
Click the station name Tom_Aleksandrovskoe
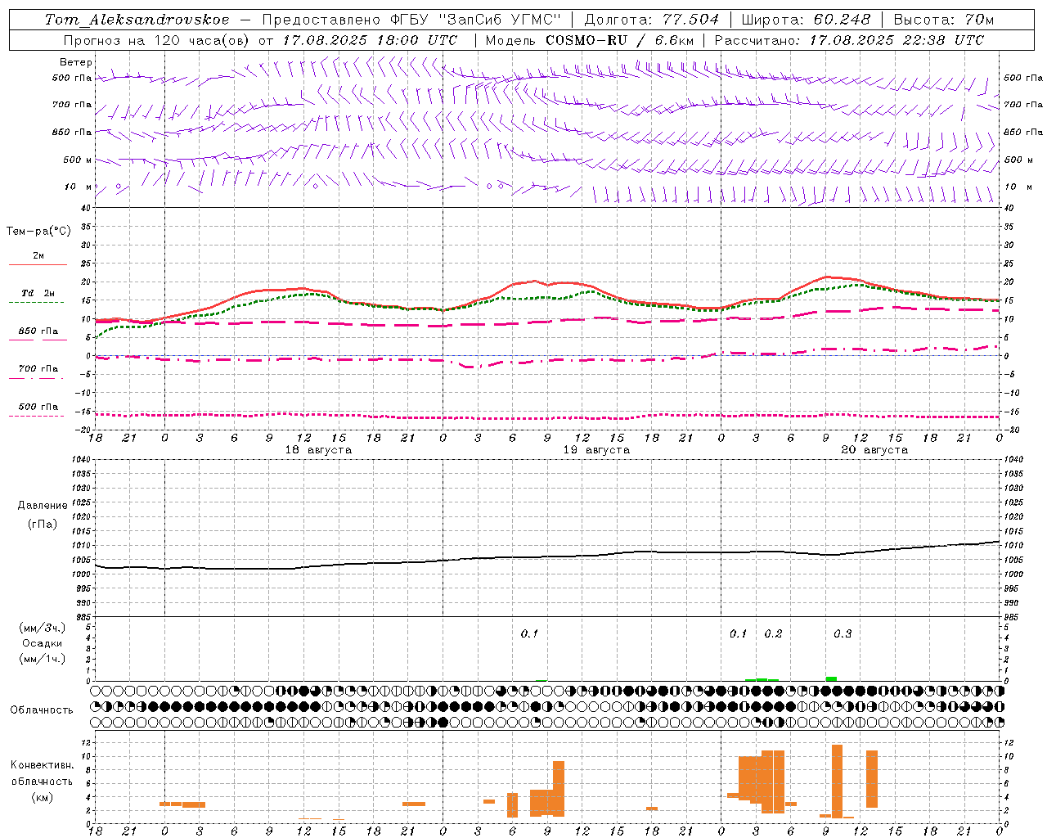pyautogui.click(x=137, y=20)
